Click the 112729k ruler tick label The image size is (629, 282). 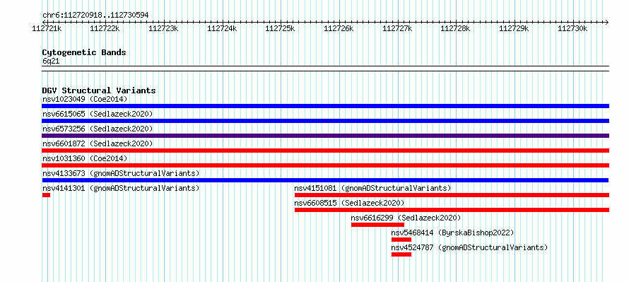pyautogui.click(x=514, y=28)
